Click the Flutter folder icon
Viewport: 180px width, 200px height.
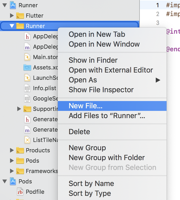20,16
